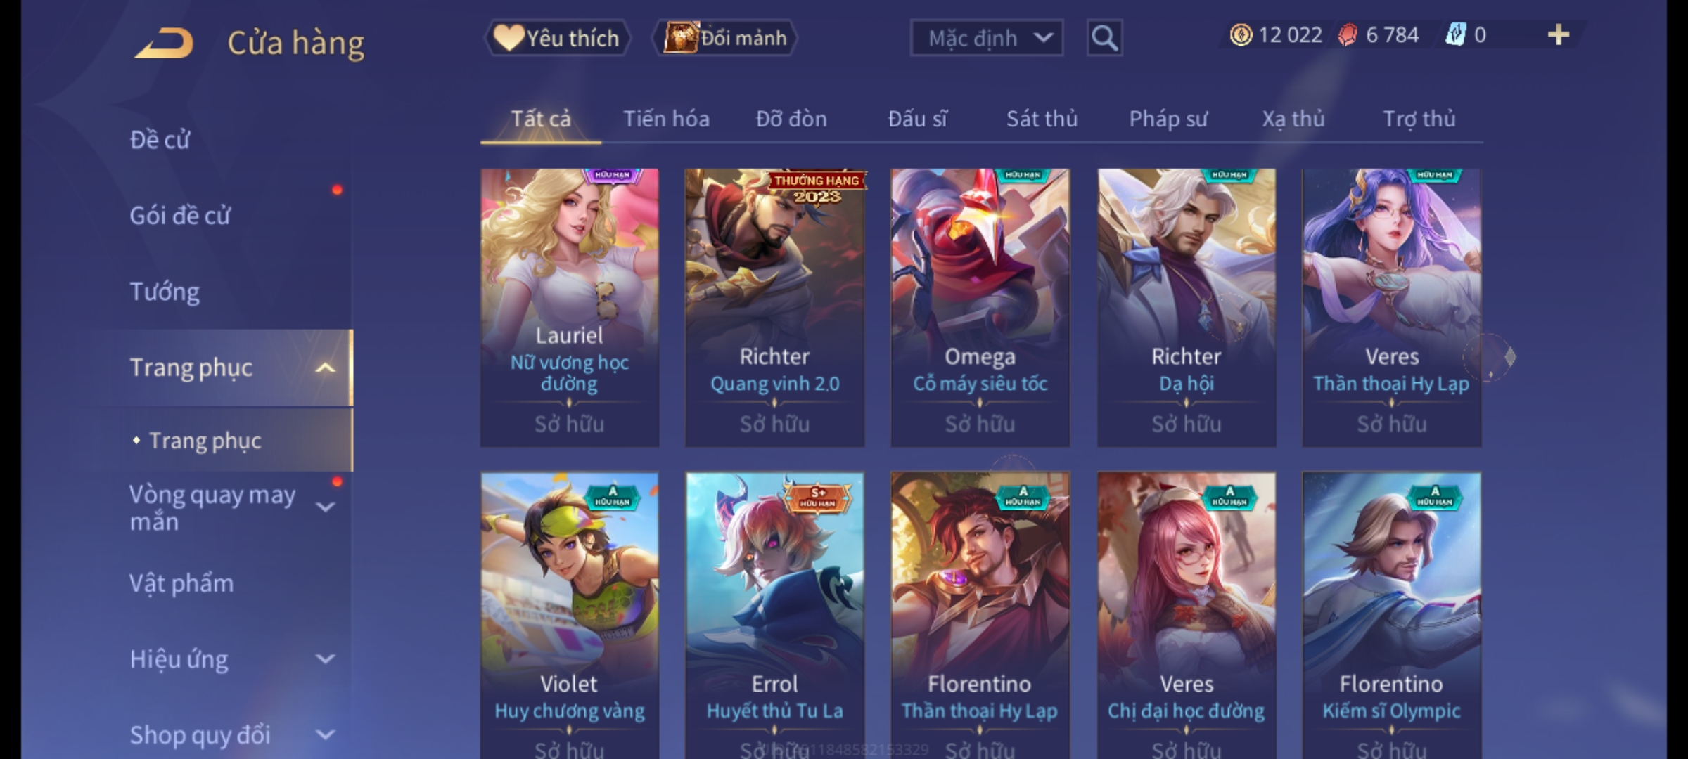Select Lauriel Nữ vương học đường skin

click(x=570, y=307)
